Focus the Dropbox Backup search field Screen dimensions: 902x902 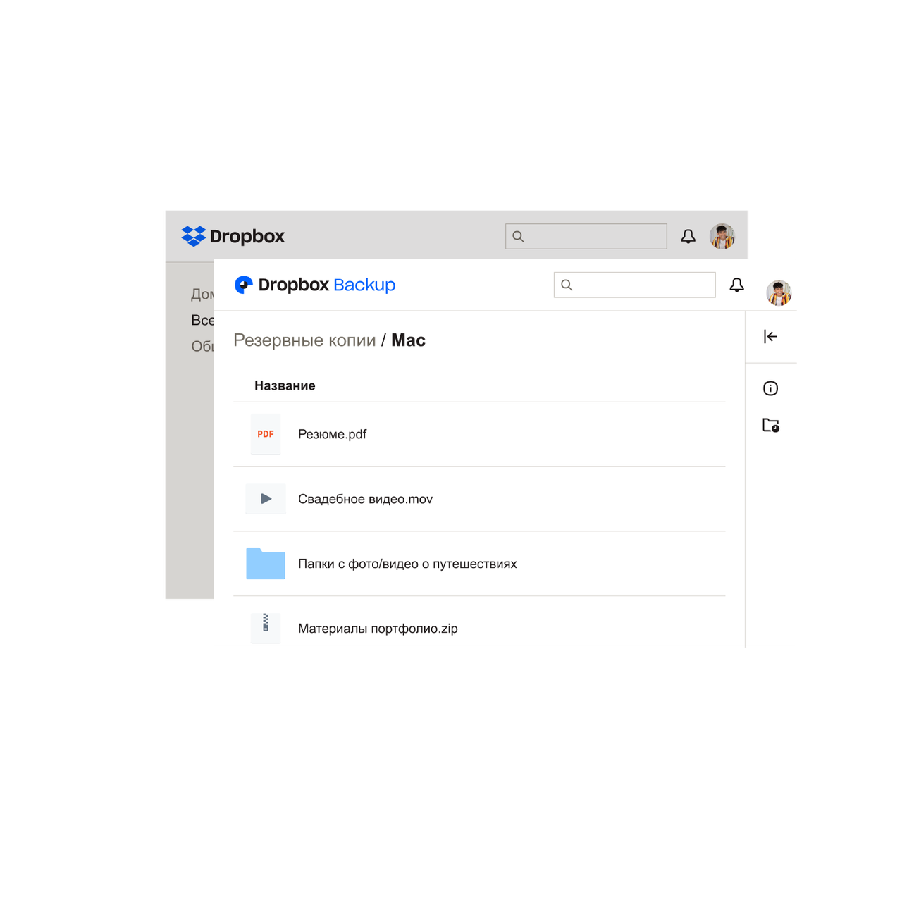click(634, 285)
